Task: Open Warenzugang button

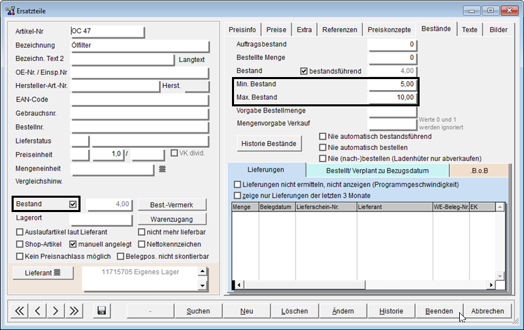Action: point(172,219)
